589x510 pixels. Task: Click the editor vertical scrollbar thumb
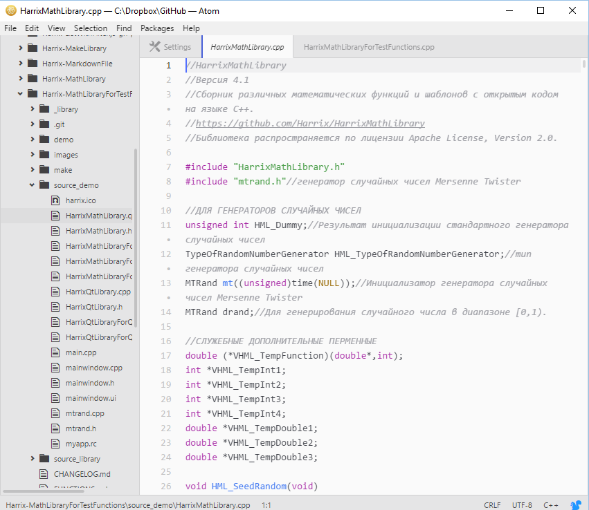point(583,64)
